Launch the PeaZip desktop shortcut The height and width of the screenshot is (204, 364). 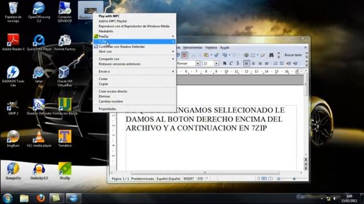(x=65, y=171)
